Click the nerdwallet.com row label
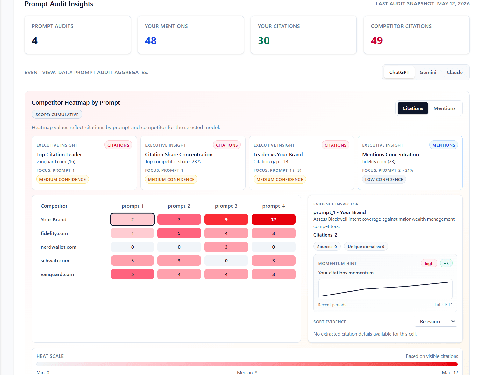480x375 pixels. pyautogui.click(x=59, y=247)
